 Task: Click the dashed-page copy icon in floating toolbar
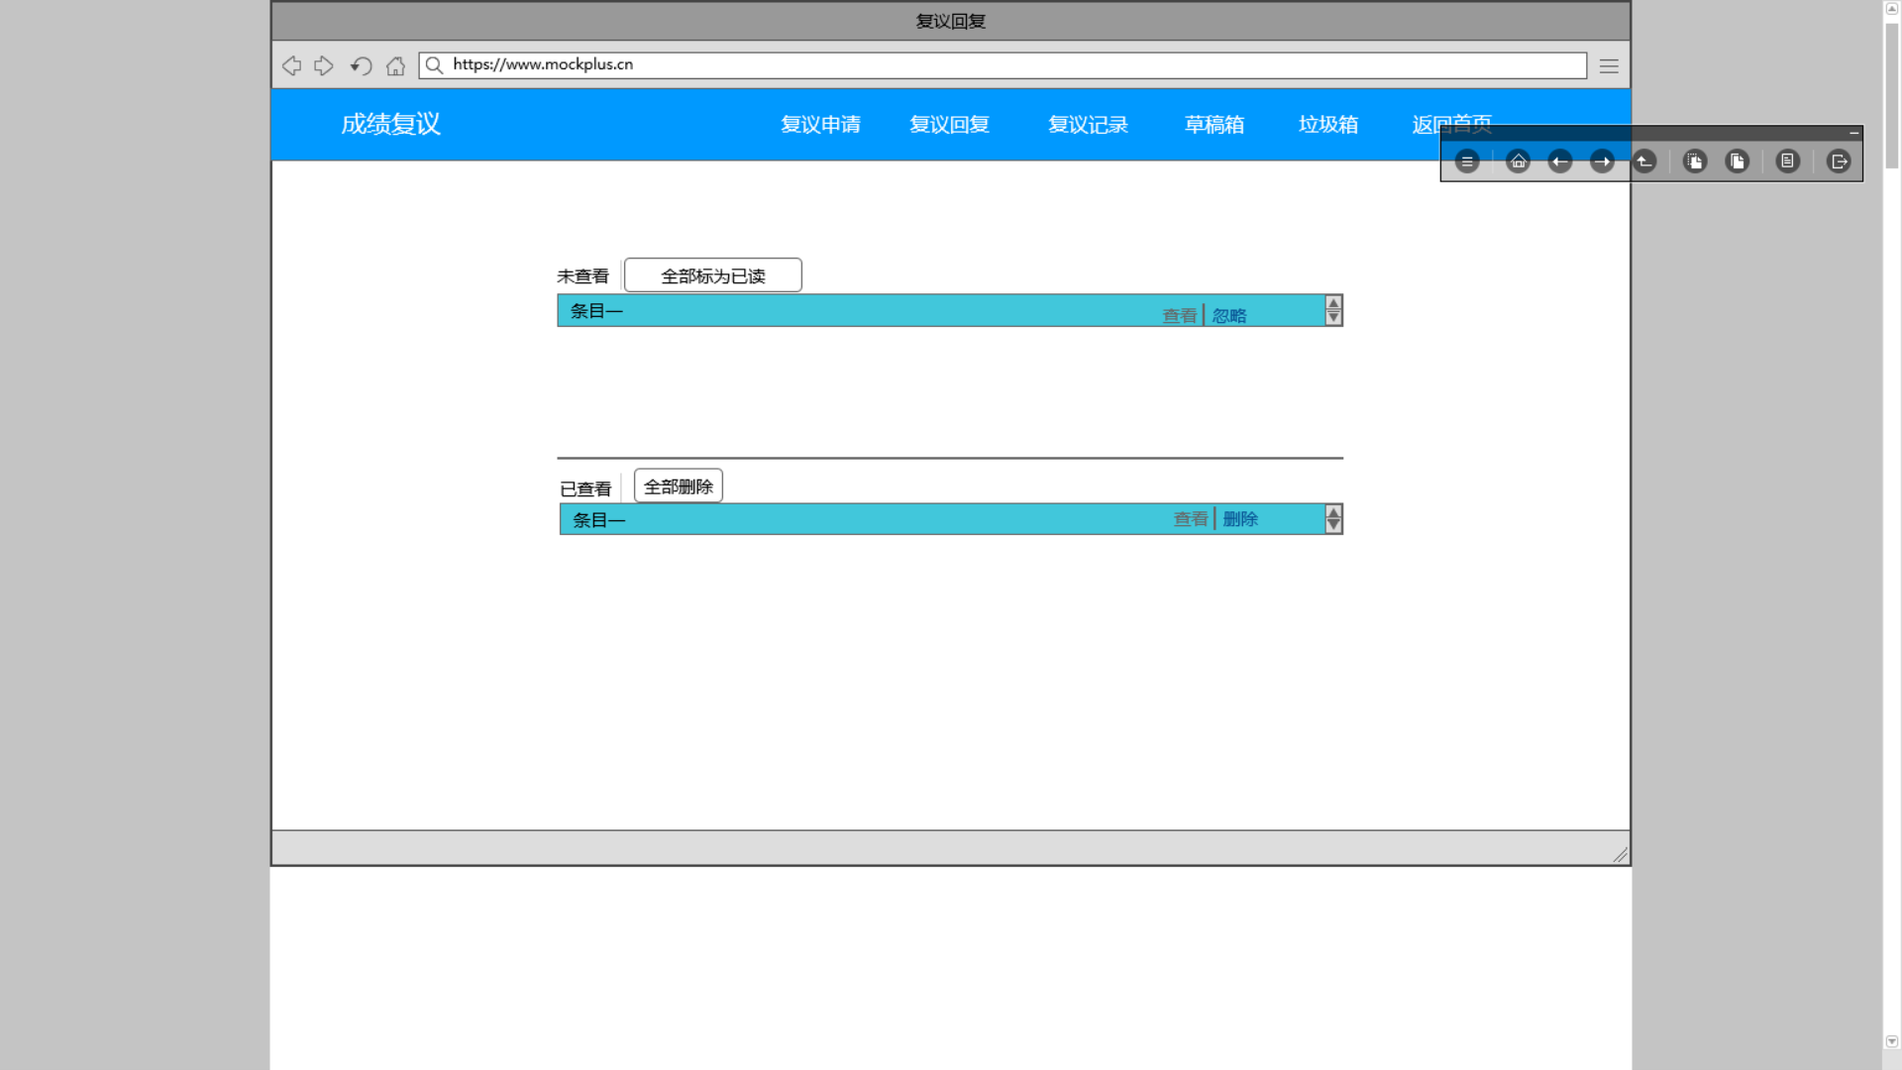point(1695,161)
